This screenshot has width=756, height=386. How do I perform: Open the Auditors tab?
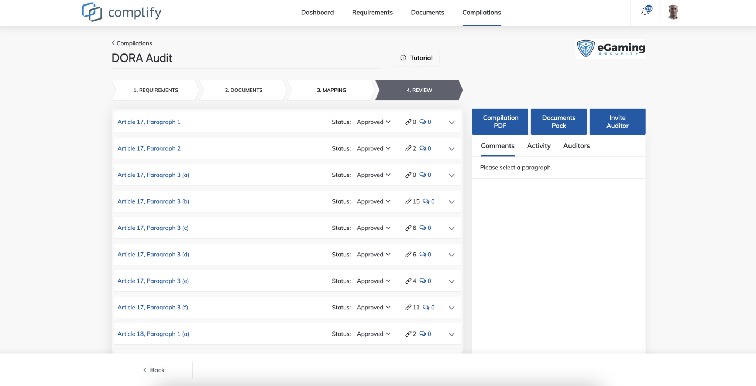coord(576,146)
